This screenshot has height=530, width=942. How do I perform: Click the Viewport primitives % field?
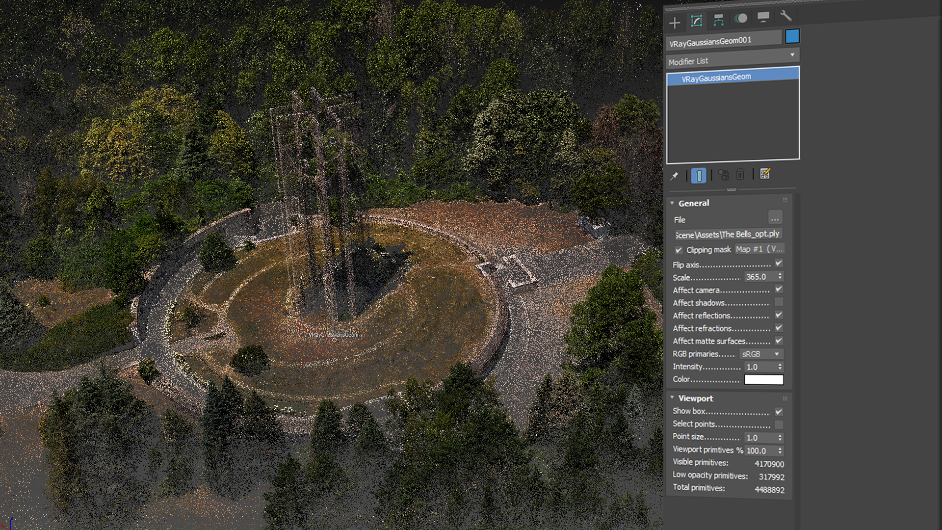coord(760,450)
